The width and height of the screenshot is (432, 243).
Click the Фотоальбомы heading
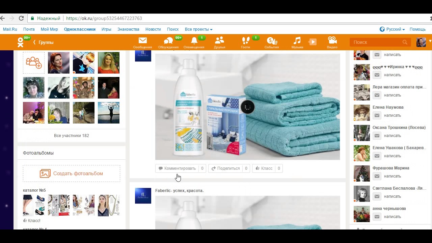pyautogui.click(x=38, y=153)
